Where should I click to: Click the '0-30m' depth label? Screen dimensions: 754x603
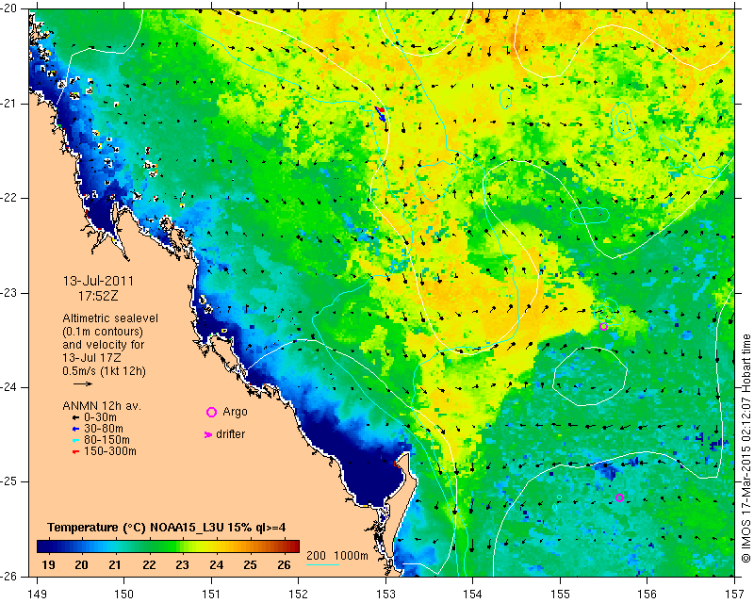(x=100, y=417)
